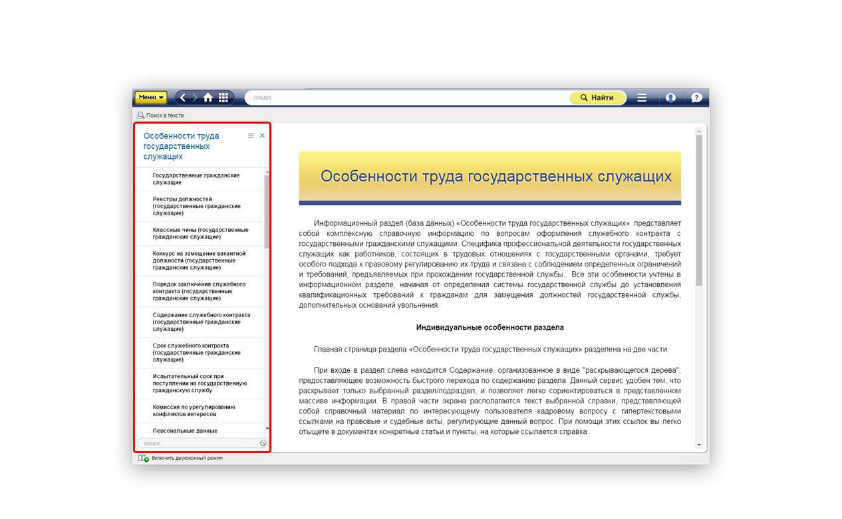Click document scroll-up arrow

tap(699, 130)
